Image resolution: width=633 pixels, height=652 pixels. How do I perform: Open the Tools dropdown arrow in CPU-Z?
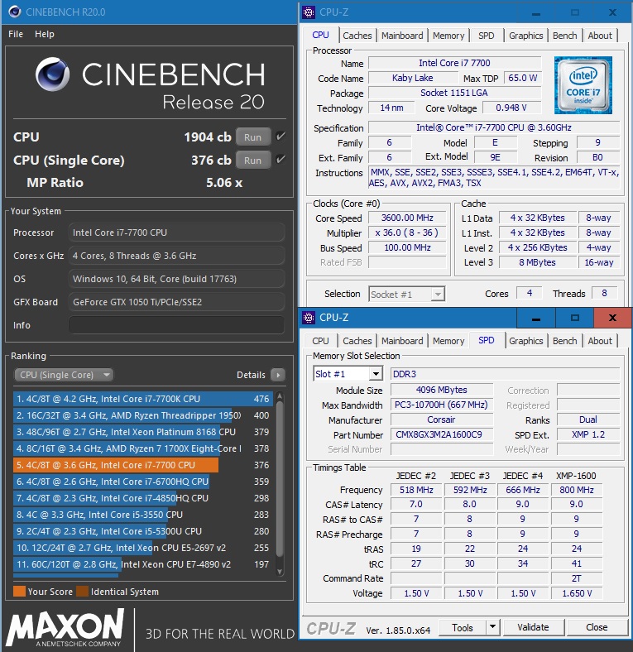(492, 627)
